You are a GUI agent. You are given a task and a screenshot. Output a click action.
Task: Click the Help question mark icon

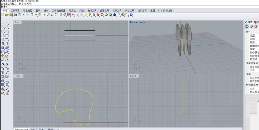click(131, 15)
